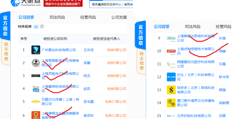View 他有13家公司 for 李浩晨

116,102
